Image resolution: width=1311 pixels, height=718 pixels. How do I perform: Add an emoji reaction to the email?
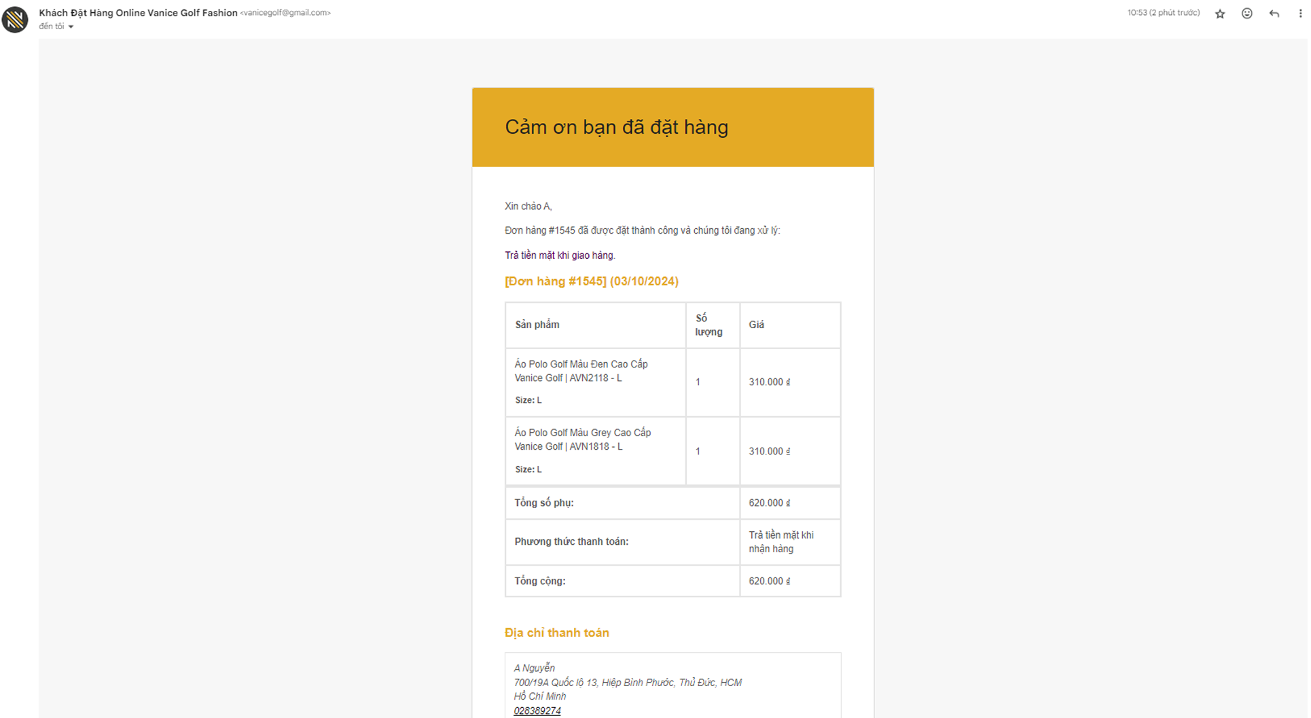tap(1246, 14)
